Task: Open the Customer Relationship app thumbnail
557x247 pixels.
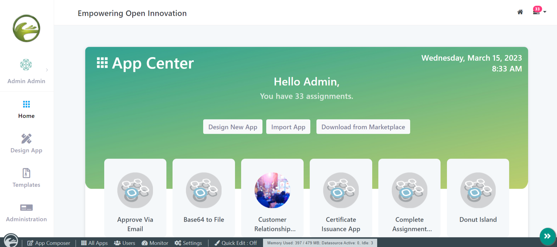Action: 272,190
